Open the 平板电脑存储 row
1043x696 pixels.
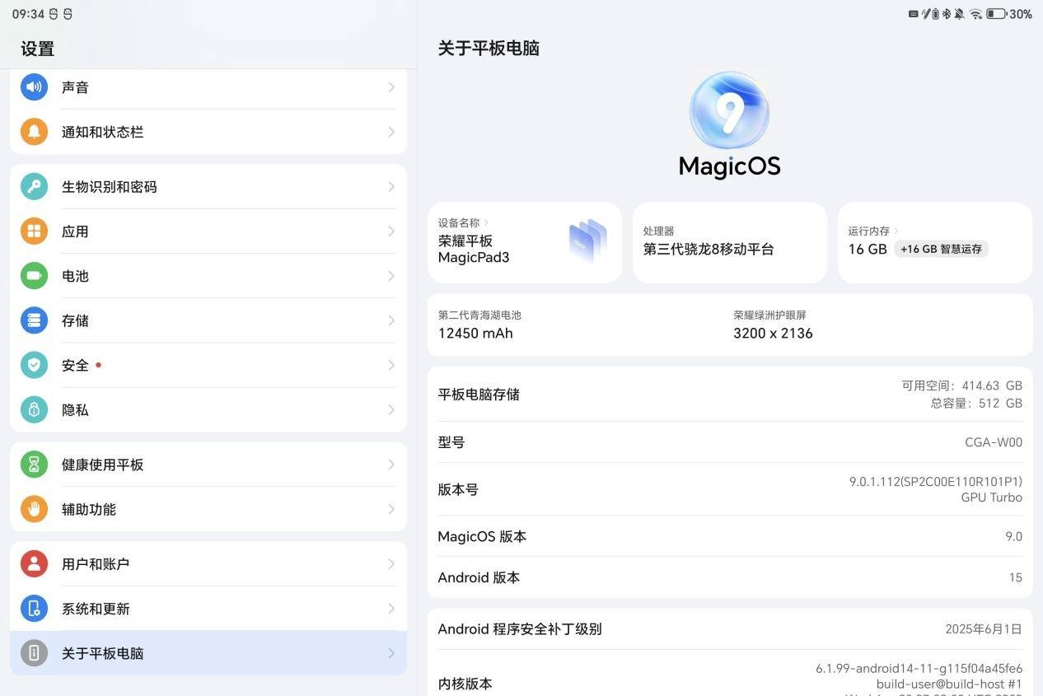click(x=730, y=395)
